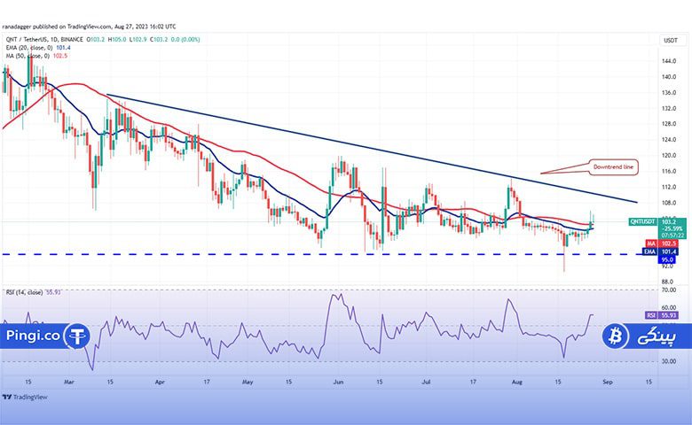
Task: Select the Downtrend line callout label
Action: click(x=613, y=167)
